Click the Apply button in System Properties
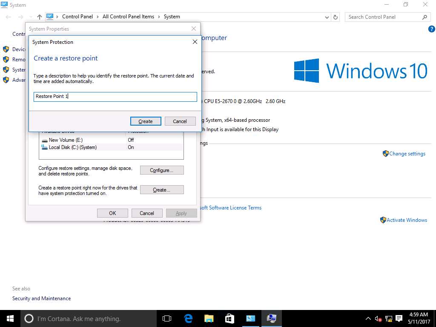436x327 pixels. (x=181, y=213)
